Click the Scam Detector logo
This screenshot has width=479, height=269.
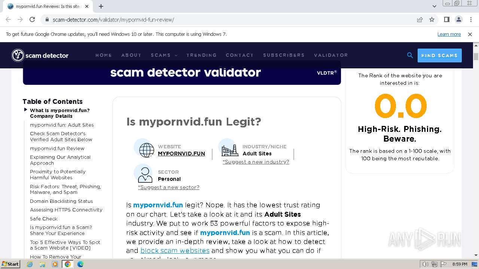point(40,55)
